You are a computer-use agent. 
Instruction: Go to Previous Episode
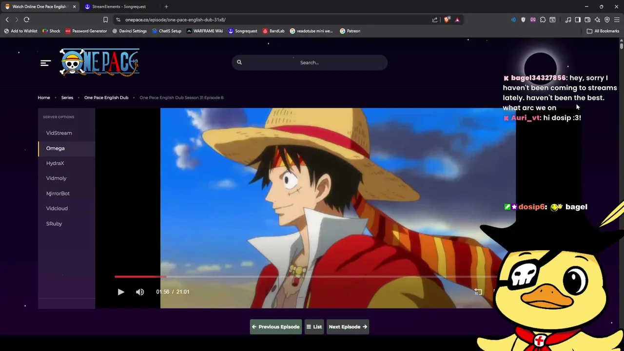click(276, 327)
